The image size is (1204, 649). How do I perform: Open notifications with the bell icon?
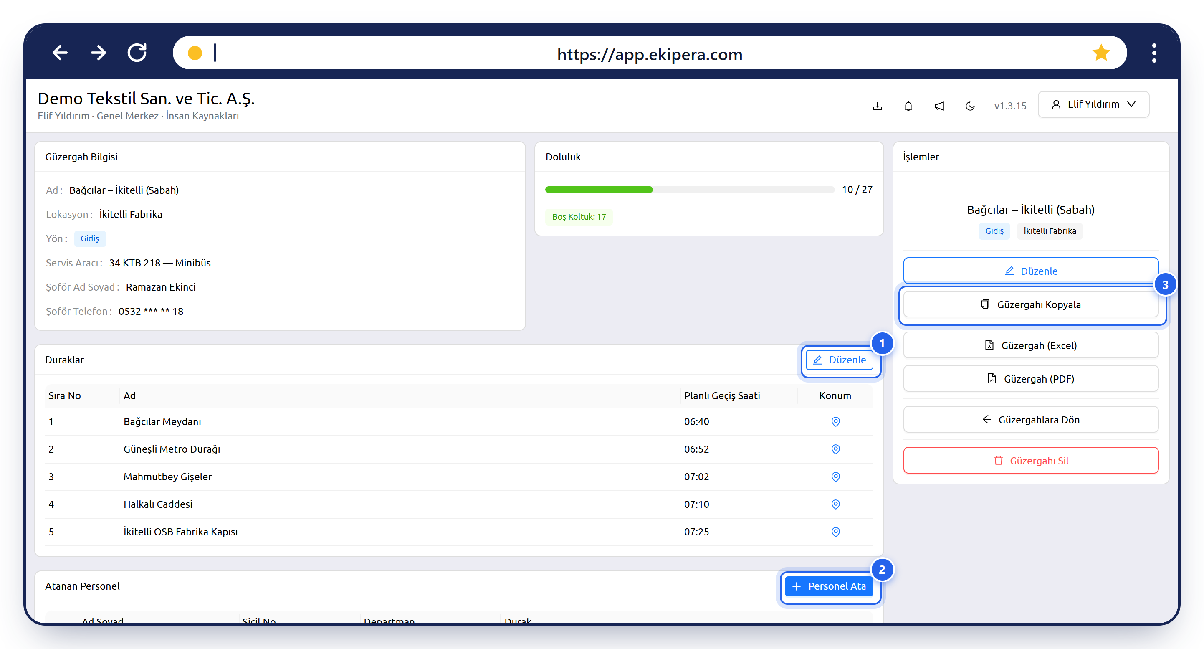tap(908, 106)
